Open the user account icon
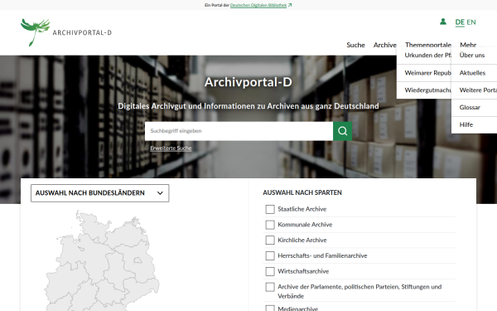 443,22
